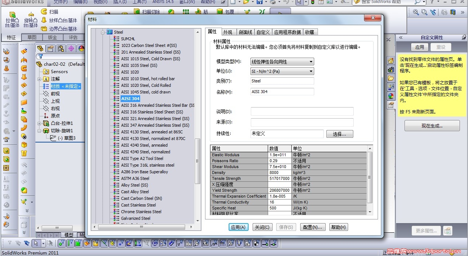
Task: Open the 草图 command manager tab
Action: [x=32, y=37]
